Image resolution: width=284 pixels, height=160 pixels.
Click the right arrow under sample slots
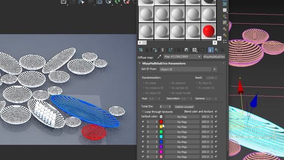tap(215, 43)
